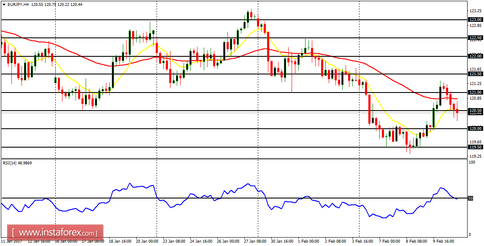Select the 50 level label on RSI scale

tap(471, 198)
